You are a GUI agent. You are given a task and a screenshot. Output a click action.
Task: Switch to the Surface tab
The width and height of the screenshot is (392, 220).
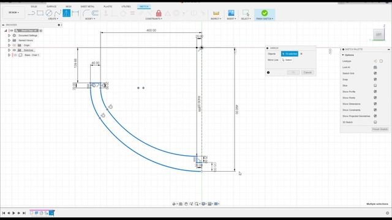pos(51,7)
